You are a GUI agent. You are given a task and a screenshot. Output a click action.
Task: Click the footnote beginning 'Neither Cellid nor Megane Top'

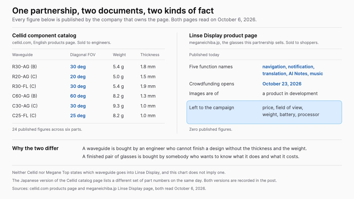[119, 172]
